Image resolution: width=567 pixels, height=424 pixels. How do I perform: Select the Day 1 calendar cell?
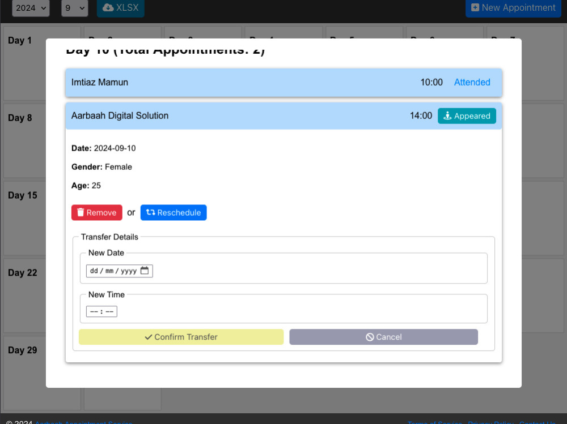tap(24, 63)
